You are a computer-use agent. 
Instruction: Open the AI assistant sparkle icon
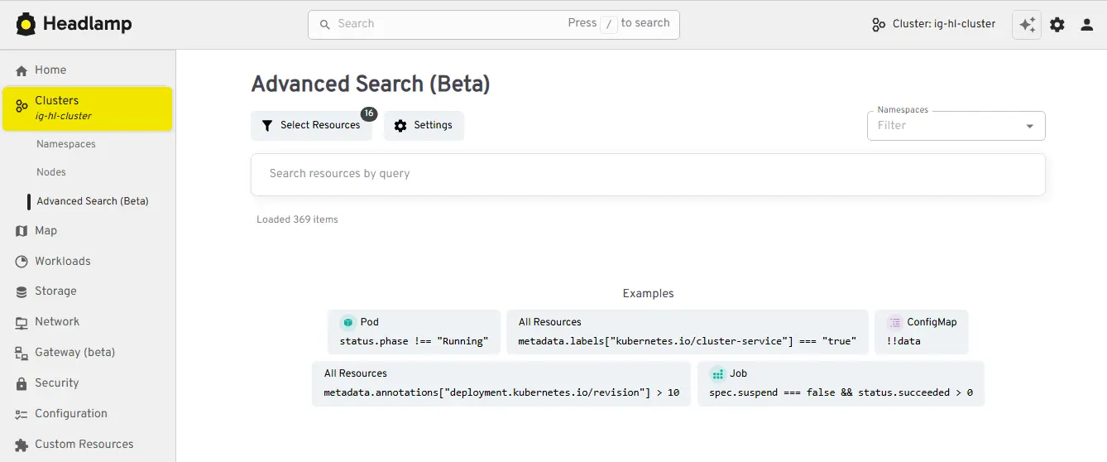coord(1027,25)
